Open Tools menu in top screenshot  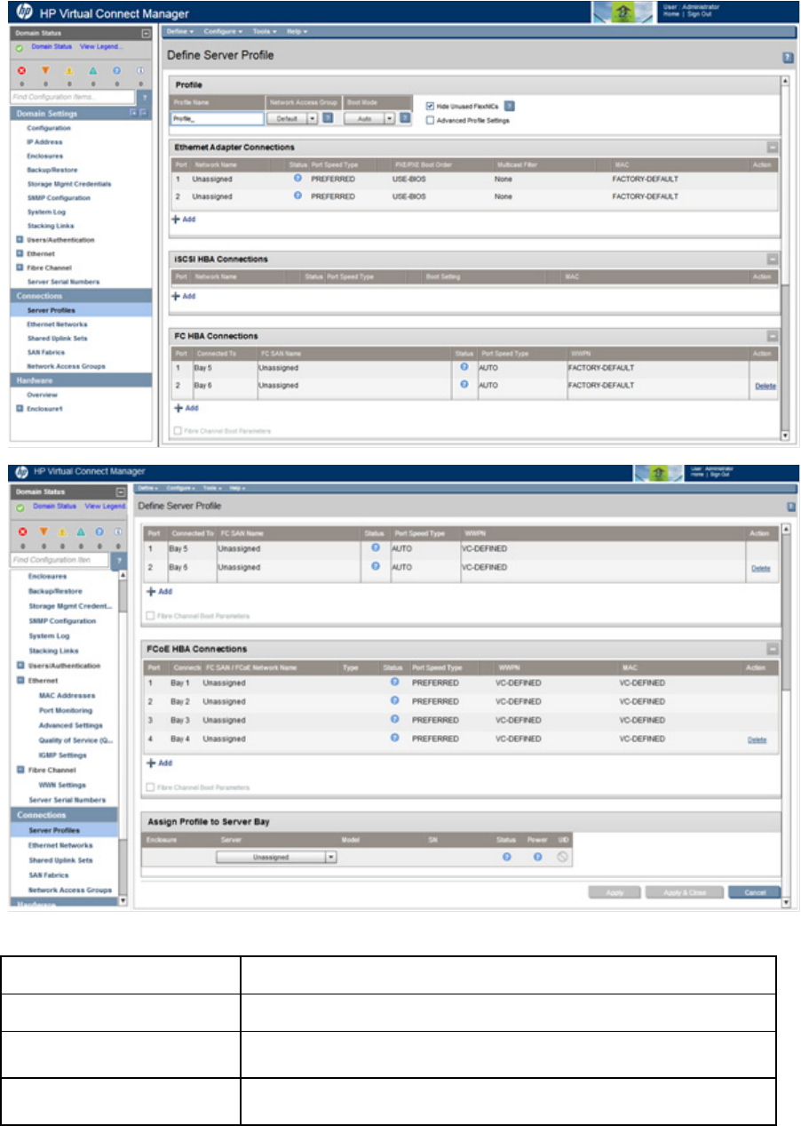point(266,31)
